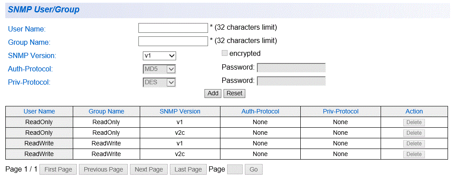Jump to the Last Page
Viewport: 452px width, 180px height.
point(188,169)
